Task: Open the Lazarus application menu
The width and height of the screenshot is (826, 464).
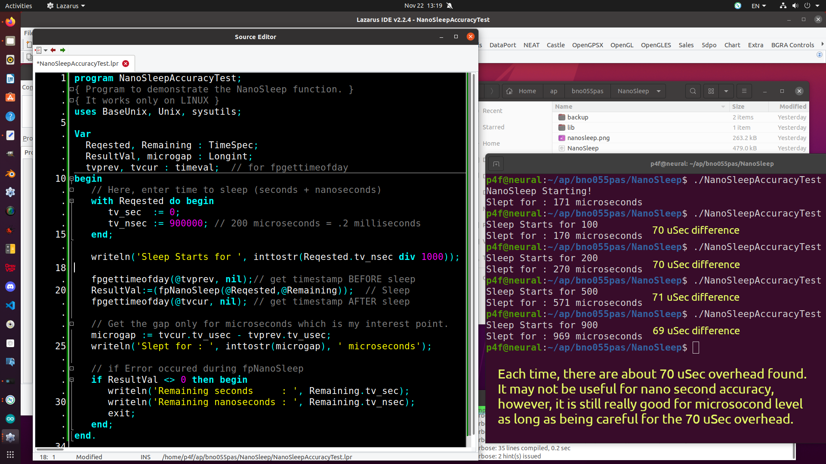Action: click(x=64, y=6)
